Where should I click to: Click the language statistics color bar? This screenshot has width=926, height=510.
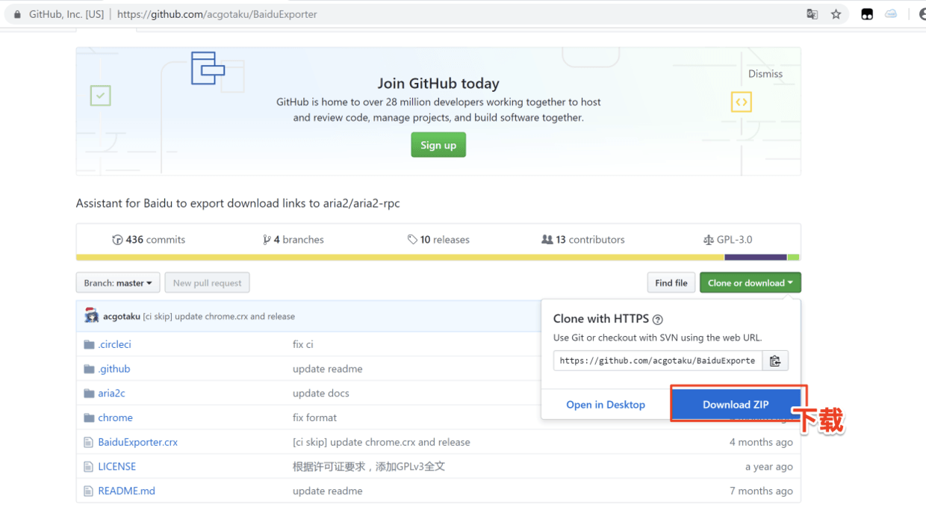[438, 258]
